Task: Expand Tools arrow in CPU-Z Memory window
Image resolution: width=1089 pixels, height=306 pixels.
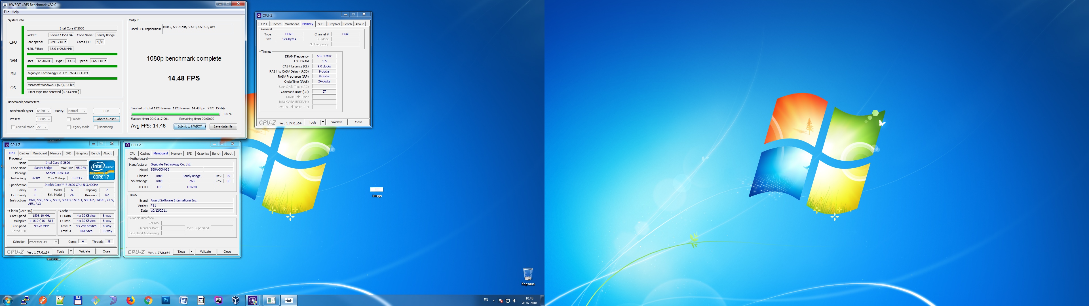Action: (x=322, y=122)
